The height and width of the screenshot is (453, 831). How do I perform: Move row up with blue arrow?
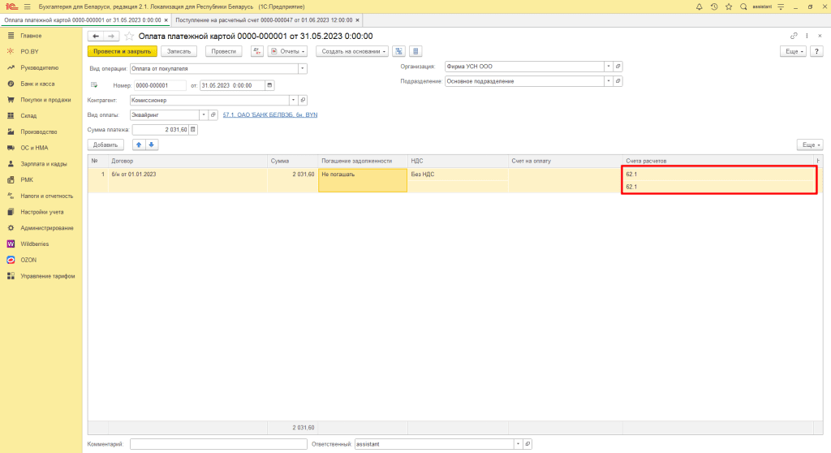[x=138, y=145]
